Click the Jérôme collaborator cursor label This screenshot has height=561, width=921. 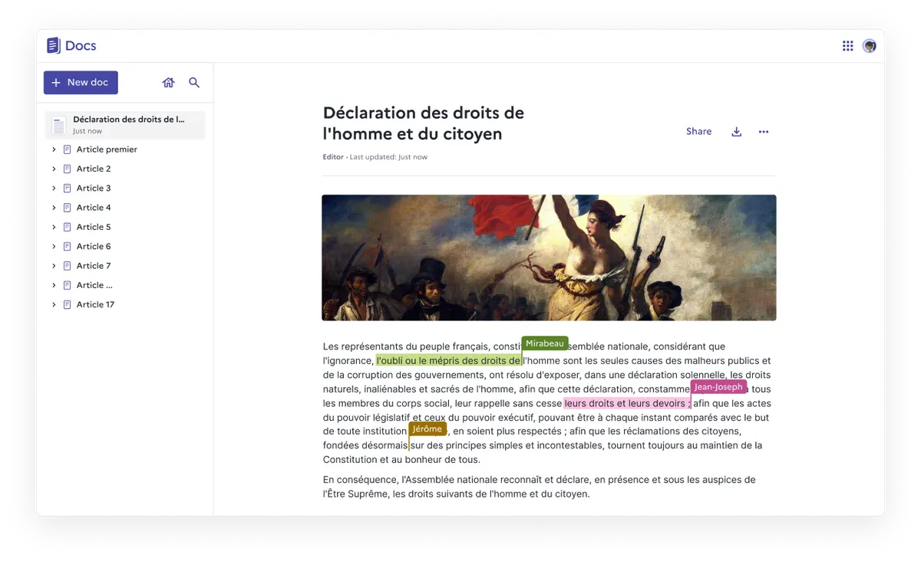point(427,429)
